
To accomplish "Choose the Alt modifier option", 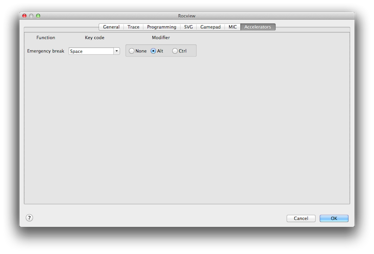I will (154, 51).
